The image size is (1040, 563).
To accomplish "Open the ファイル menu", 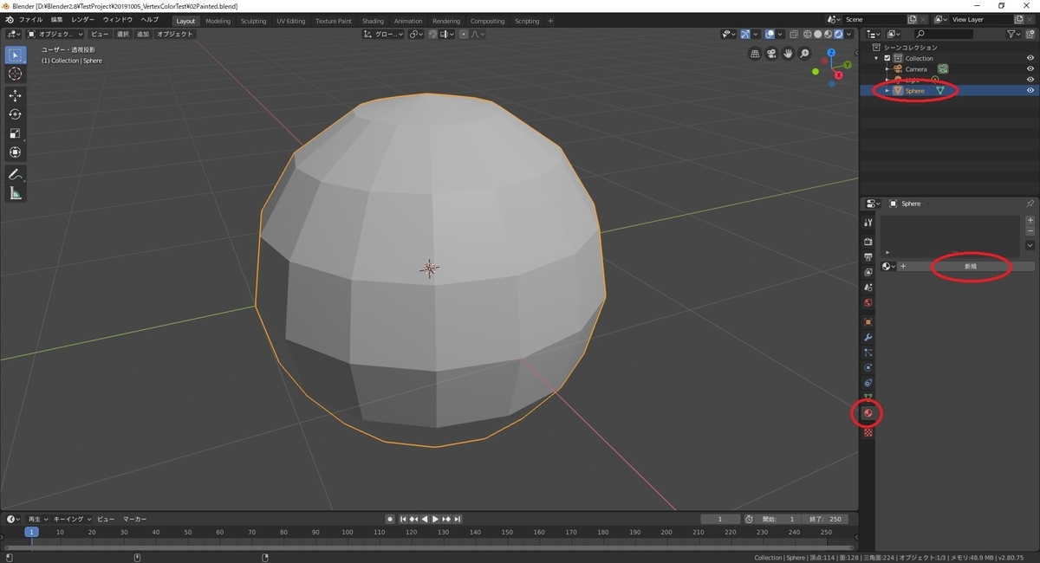I will [29, 19].
